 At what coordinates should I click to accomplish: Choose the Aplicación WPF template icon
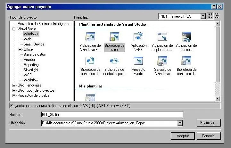point(138,37)
